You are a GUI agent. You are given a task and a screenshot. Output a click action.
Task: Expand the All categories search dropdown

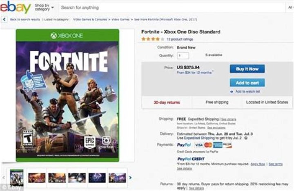290,7
